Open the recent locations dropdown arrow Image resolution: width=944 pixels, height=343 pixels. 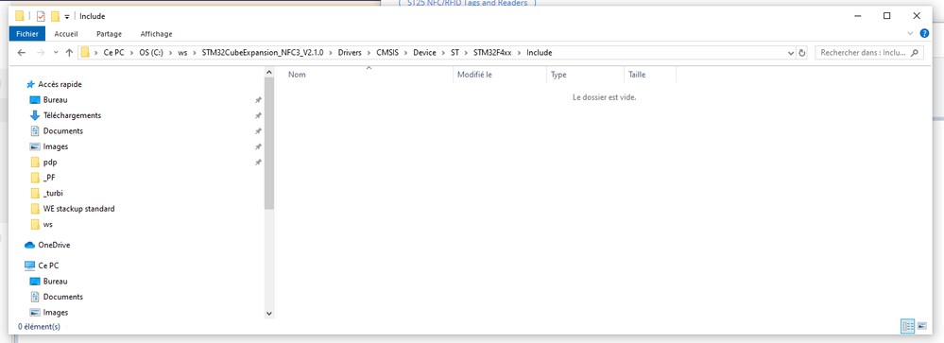(x=56, y=52)
